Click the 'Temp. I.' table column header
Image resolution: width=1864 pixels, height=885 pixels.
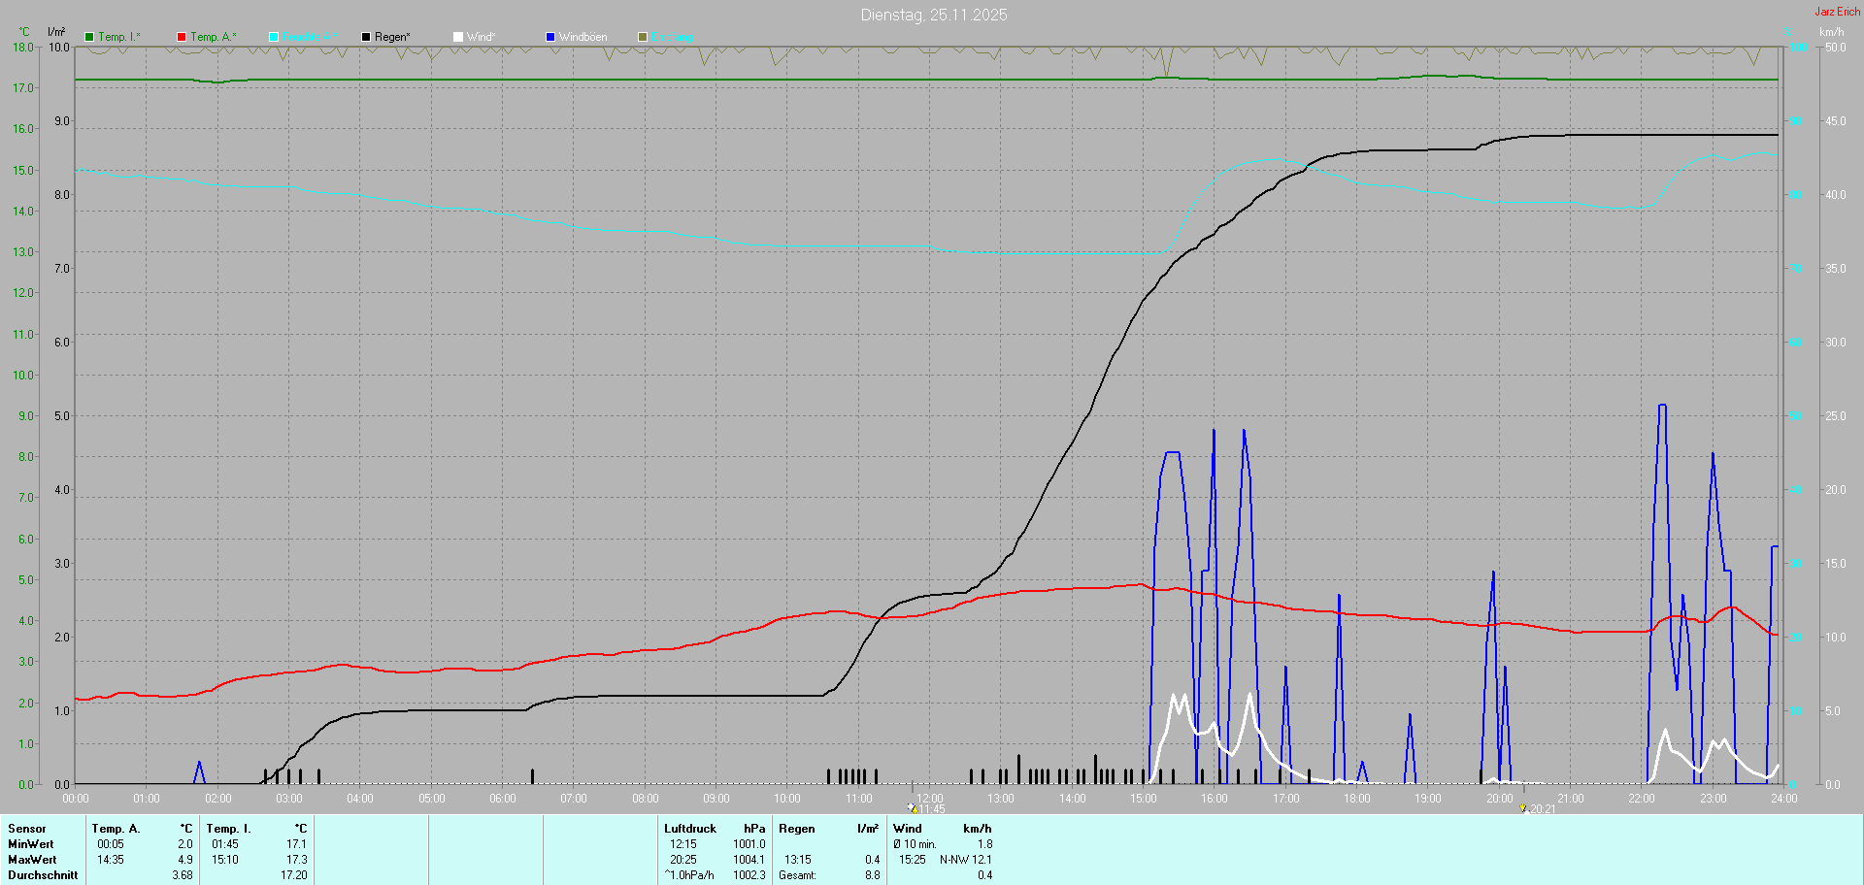tap(228, 829)
